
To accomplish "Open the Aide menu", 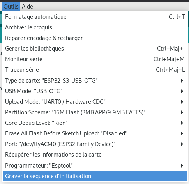I will (x=27, y=7).
